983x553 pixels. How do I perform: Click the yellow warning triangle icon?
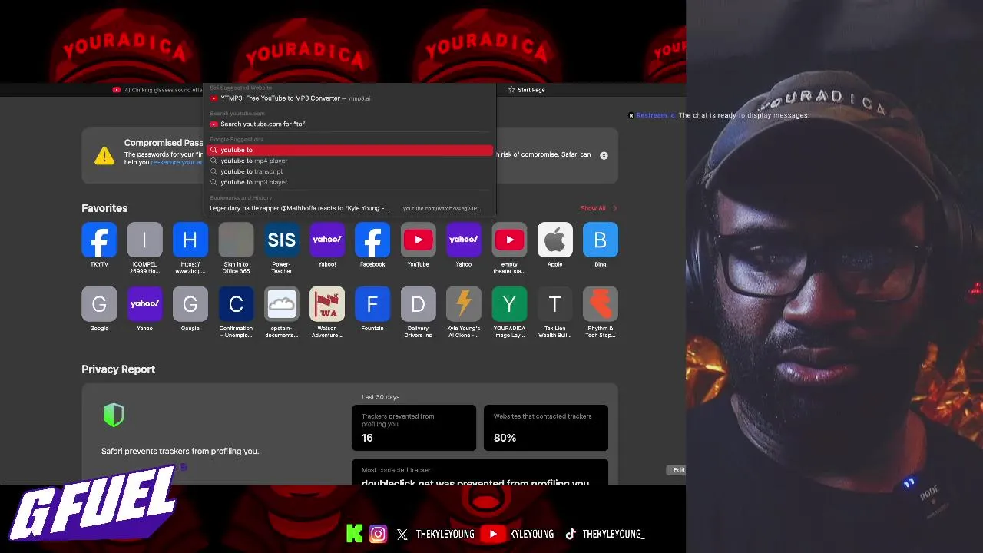pos(104,156)
